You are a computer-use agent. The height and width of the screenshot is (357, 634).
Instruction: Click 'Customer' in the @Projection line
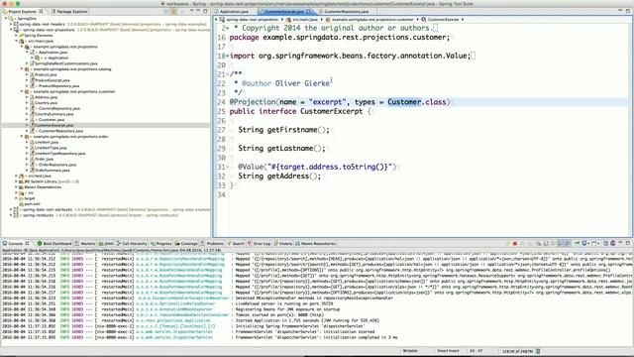[x=404, y=102]
